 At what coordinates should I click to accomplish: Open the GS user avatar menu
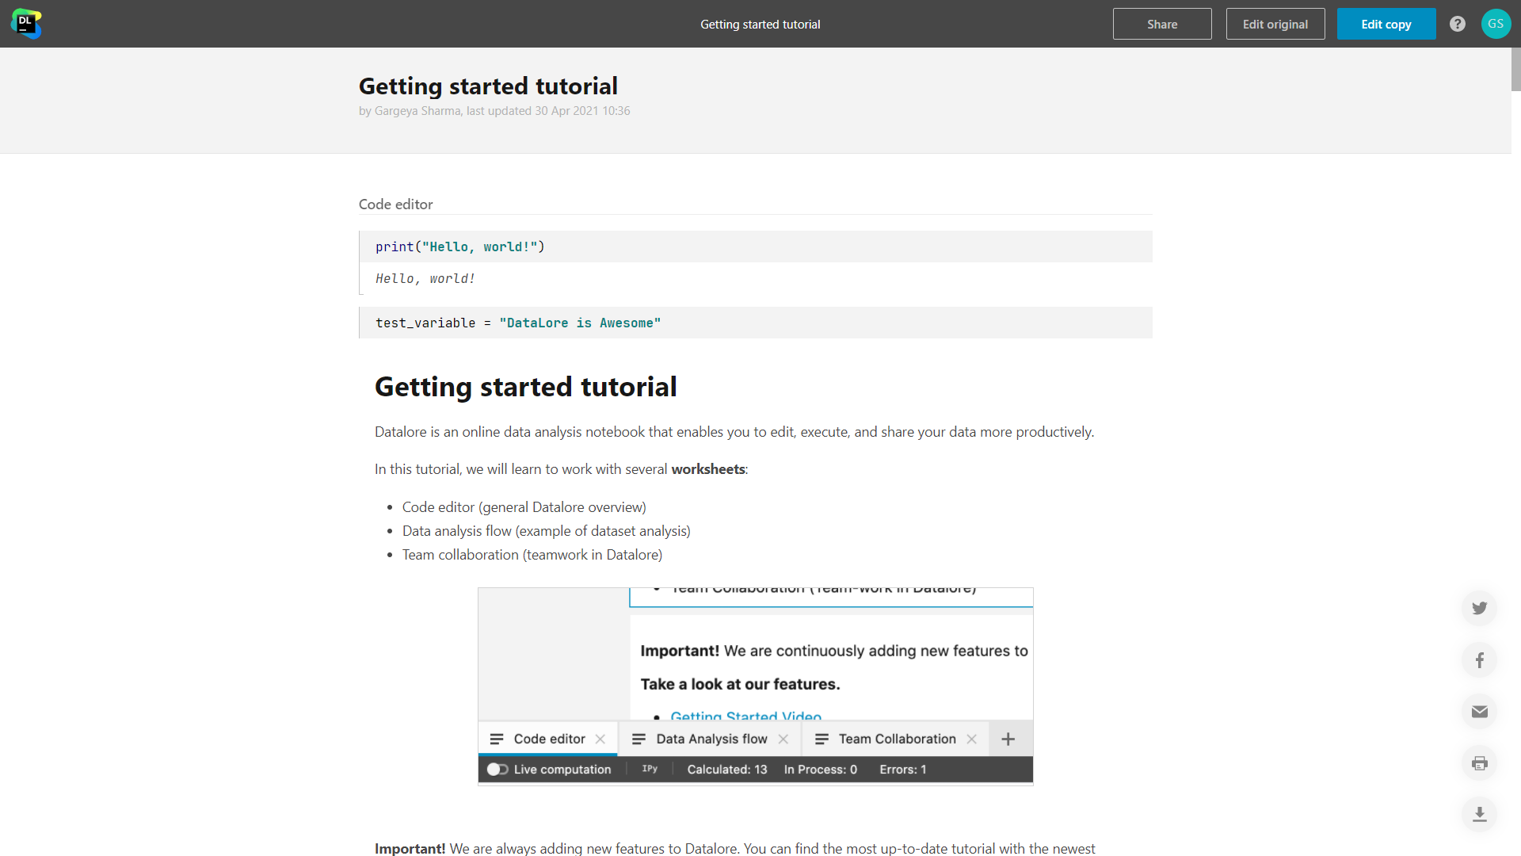[1496, 24]
